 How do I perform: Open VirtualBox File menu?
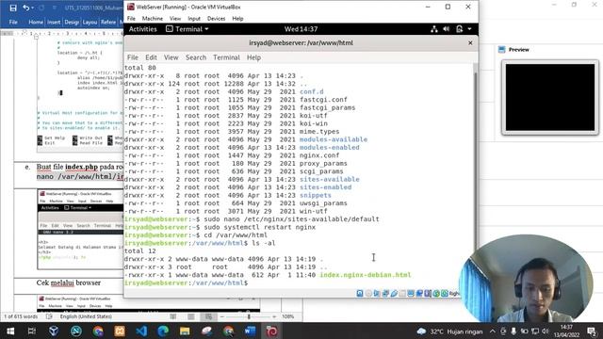pyautogui.click(x=131, y=19)
